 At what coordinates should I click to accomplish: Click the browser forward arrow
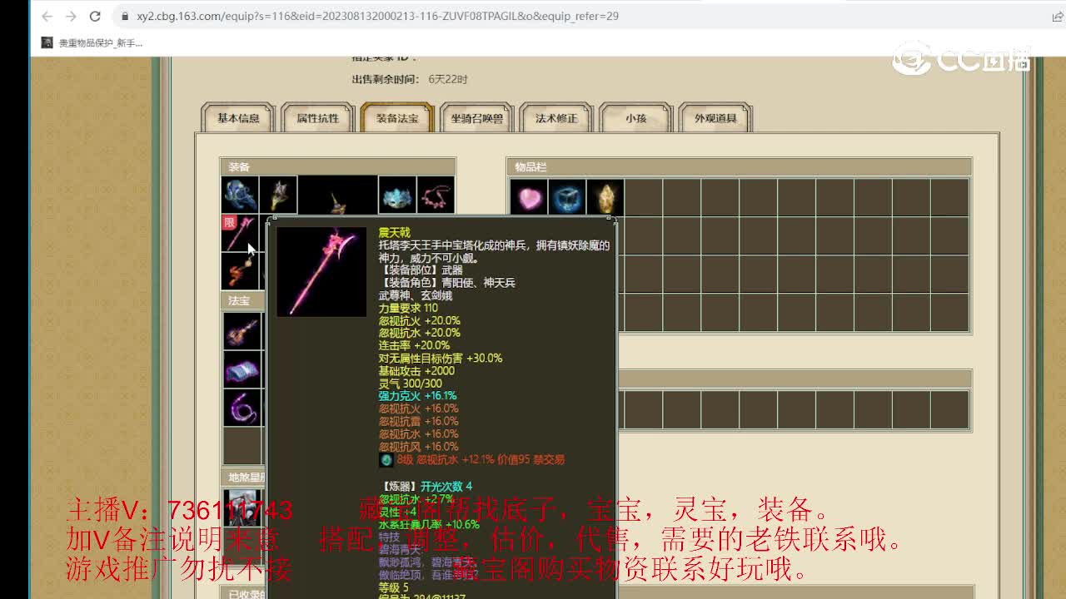[x=71, y=16]
